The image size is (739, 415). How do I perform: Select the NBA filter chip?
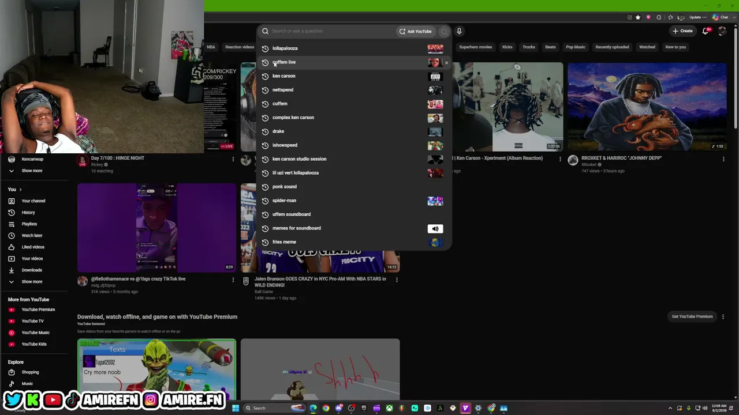pos(211,47)
